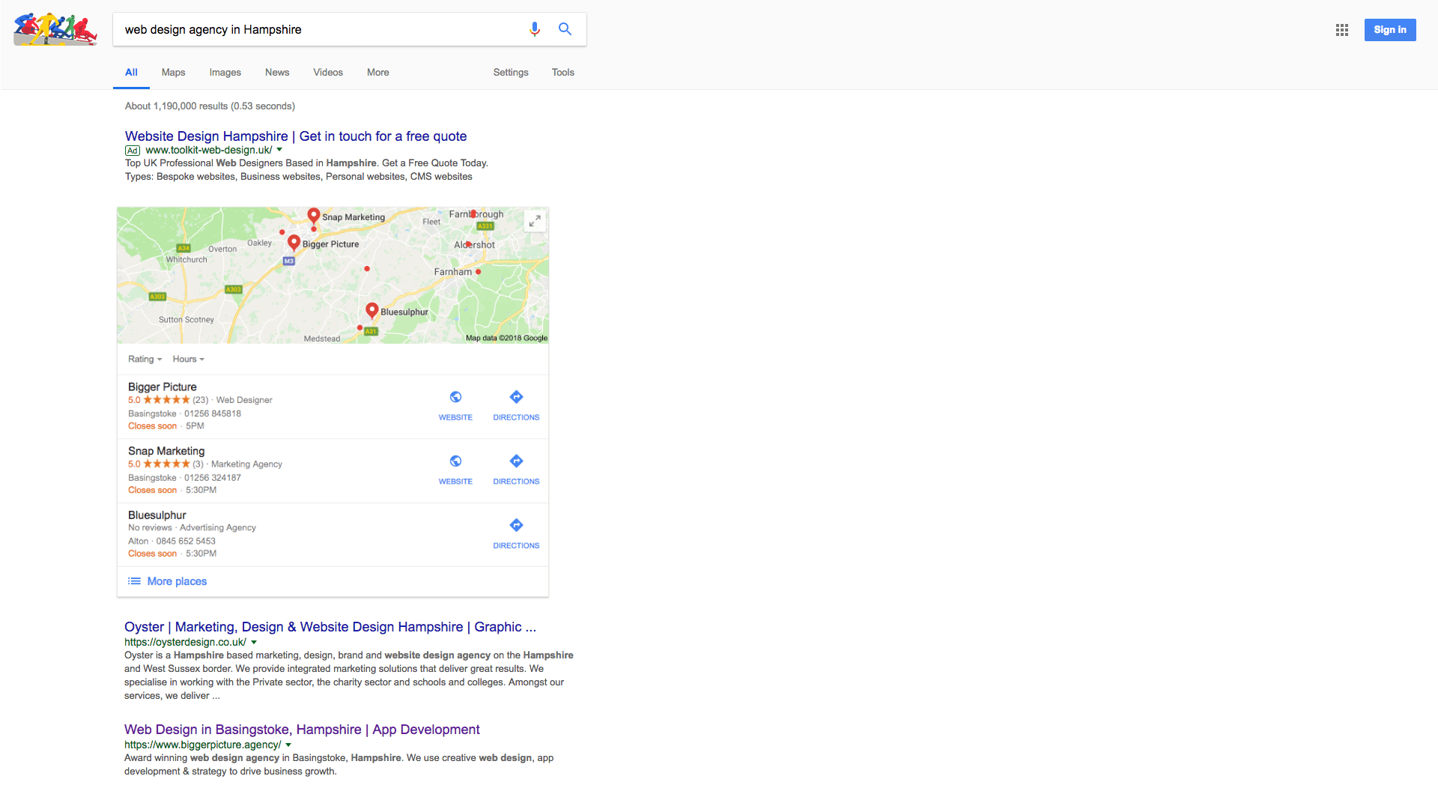Switch to the Videos tab

point(328,73)
